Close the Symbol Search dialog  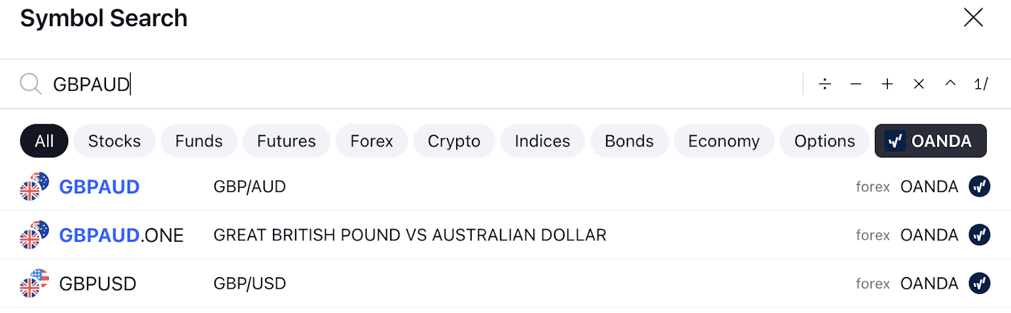973,18
